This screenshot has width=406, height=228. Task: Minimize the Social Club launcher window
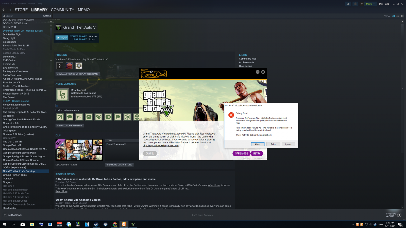pyautogui.click(x=258, y=72)
